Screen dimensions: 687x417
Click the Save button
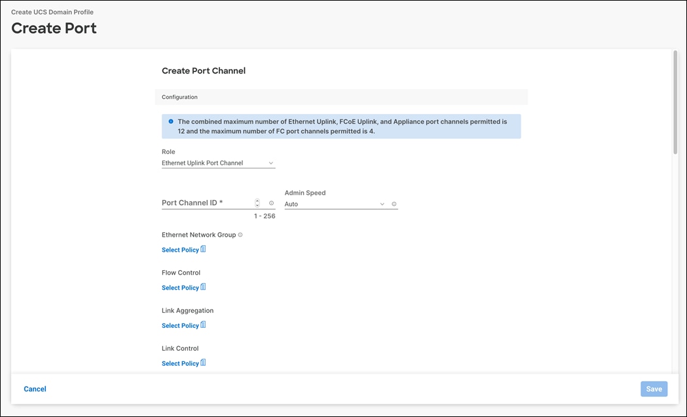(654, 389)
